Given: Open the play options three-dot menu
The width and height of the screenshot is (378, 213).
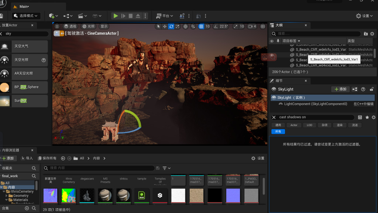Looking at the screenshot, I should point(145,16).
